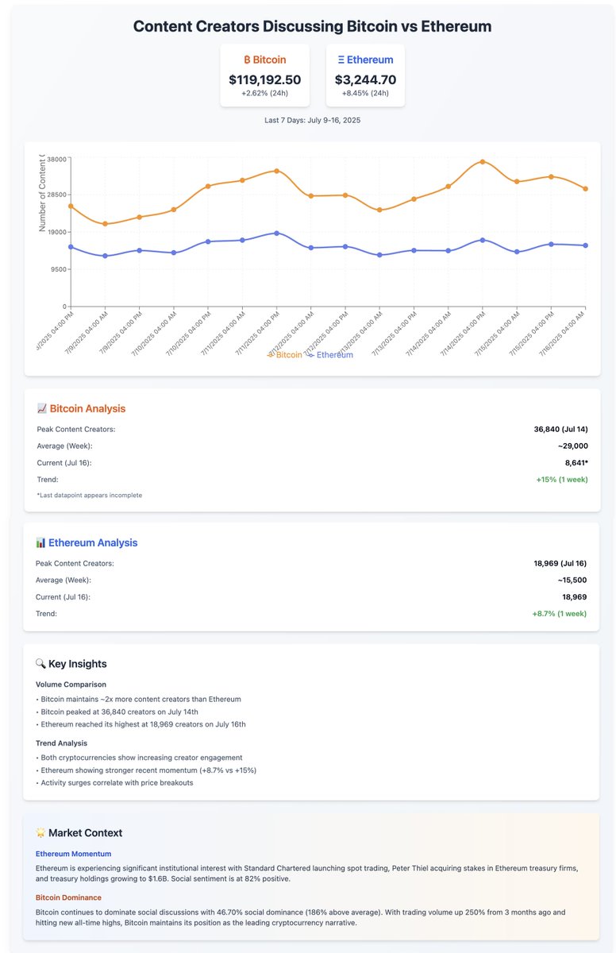Click the Bitcoin Dominance subheading
The image size is (616, 953).
click(x=68, y=897)
